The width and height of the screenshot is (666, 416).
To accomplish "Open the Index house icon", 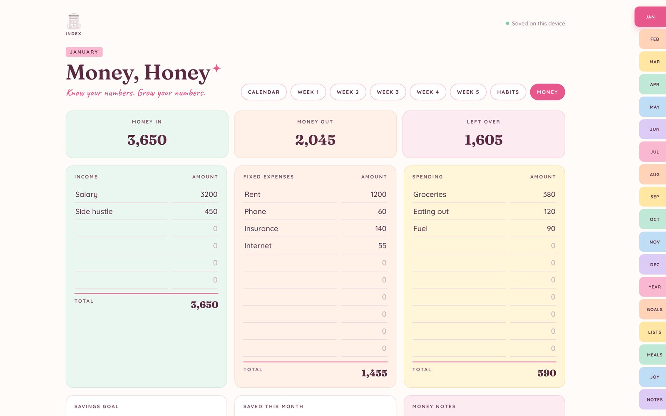I will (x=73, y=25).
